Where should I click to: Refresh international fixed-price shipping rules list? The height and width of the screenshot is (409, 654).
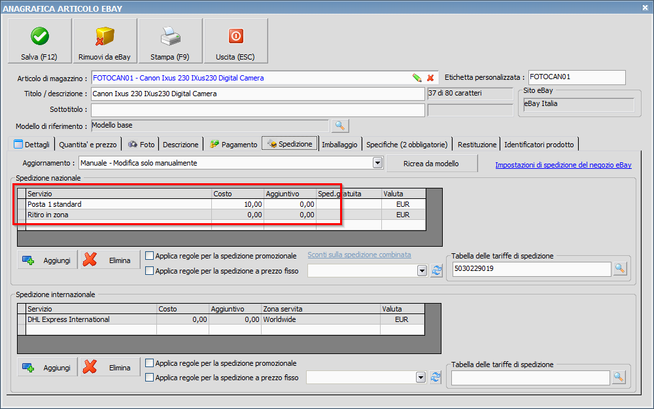click(x=436, y=378)
